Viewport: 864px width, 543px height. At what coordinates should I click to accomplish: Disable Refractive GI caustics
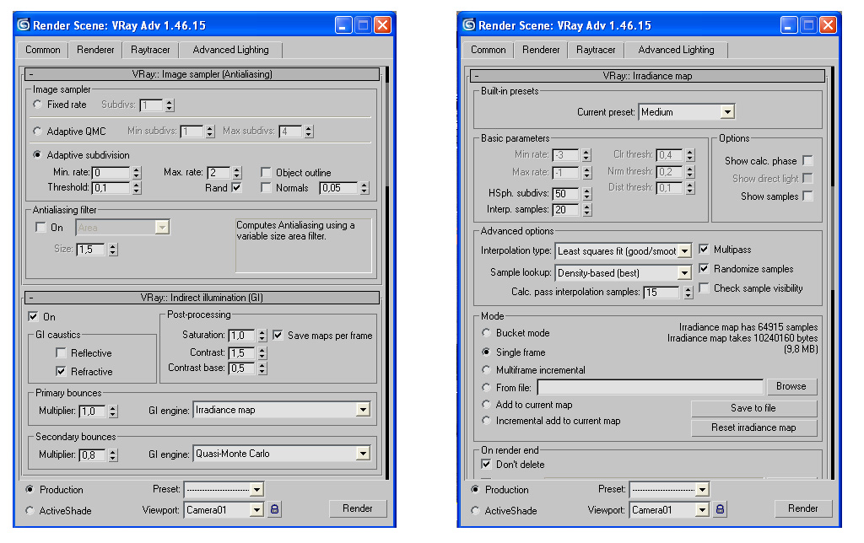coord(61,371)
